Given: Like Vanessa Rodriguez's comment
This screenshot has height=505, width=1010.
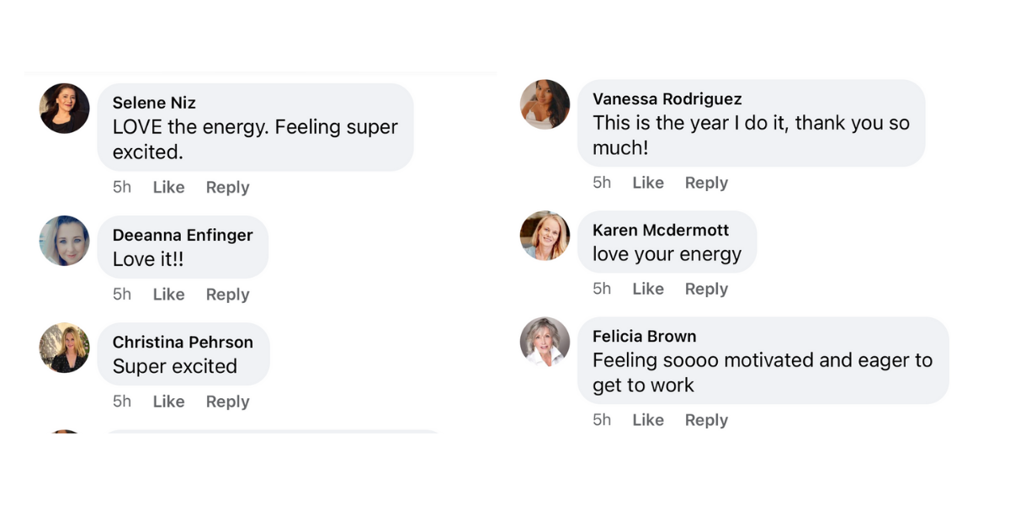Looking at the screenshot, I should point(648,183).
